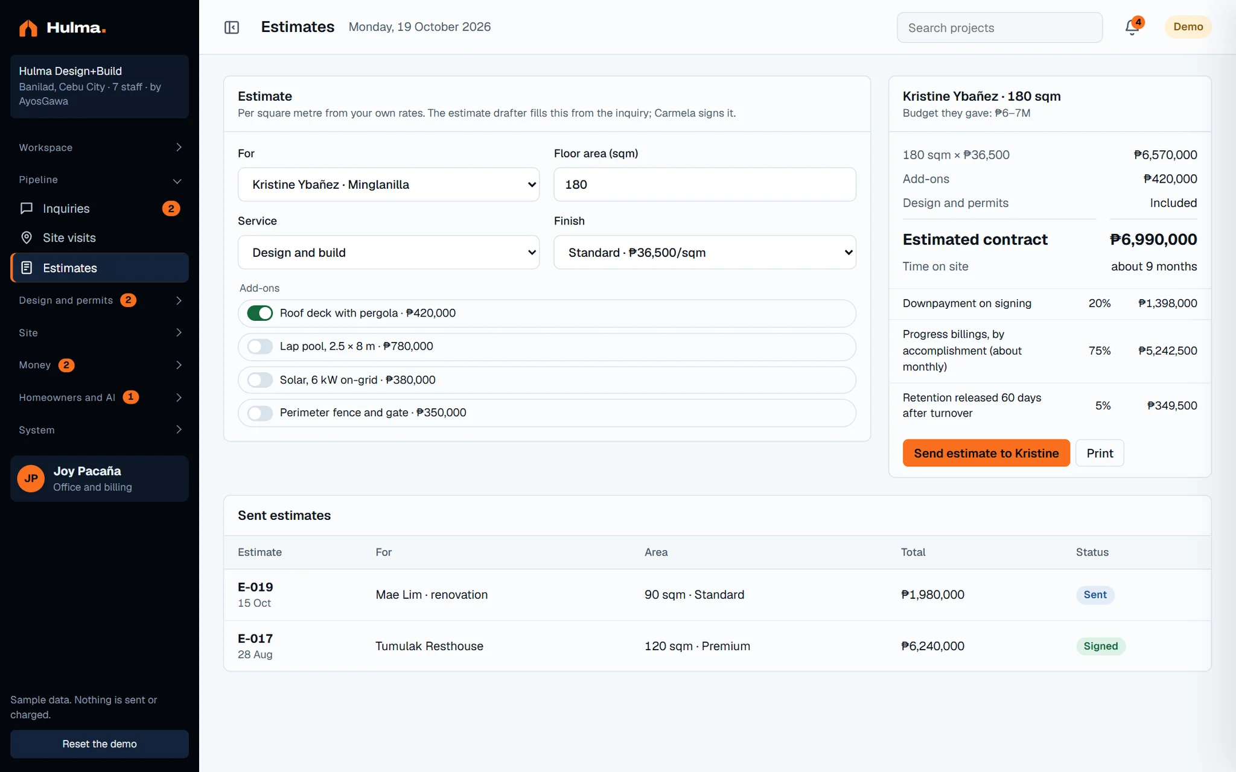Click the Inquiries speech bubble icon

(27, 209)
